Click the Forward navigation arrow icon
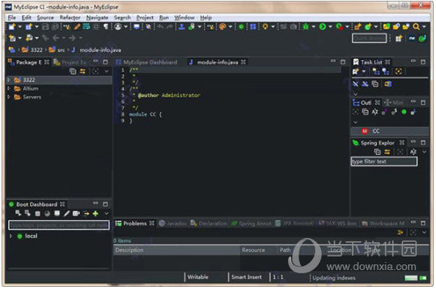This screenshot has height=290, width=436. click(x=72, y=38)
